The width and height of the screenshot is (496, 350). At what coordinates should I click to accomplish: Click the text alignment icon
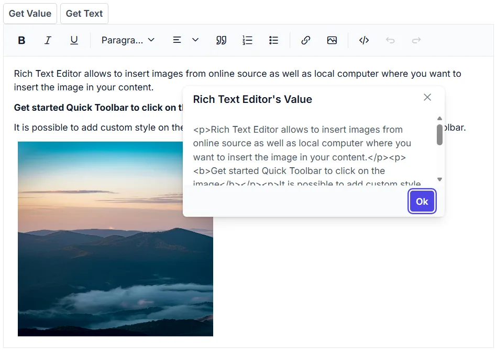click(177, 40)
